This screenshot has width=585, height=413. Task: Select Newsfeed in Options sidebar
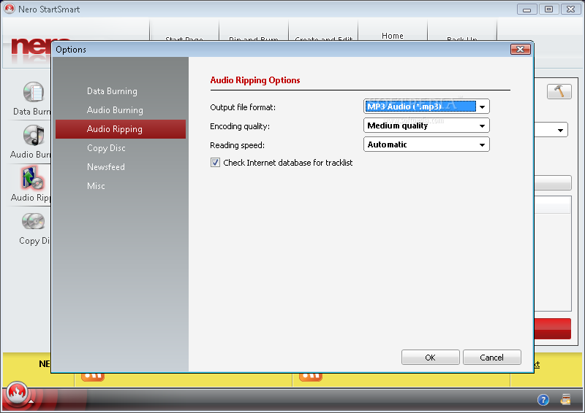point(106,167)
